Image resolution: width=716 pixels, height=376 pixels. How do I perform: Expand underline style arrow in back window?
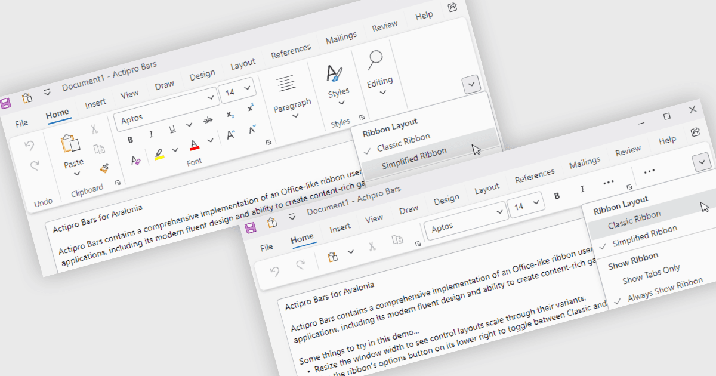(x=189, y=125)
